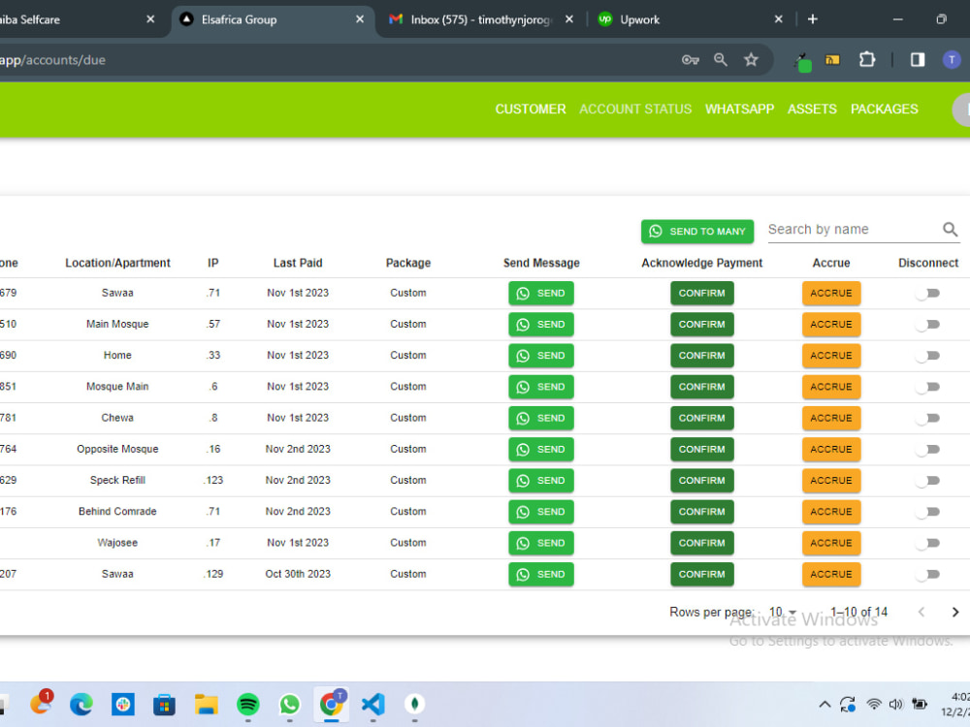Send WhatsApp message for Main Mosque row
This screenshot has height=727, width=970.
[540, 325]
